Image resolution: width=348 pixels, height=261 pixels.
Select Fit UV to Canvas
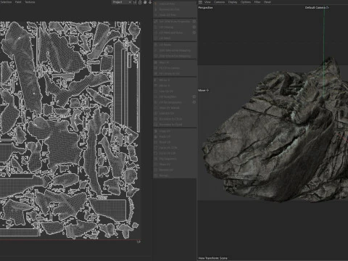coord(175,68)
